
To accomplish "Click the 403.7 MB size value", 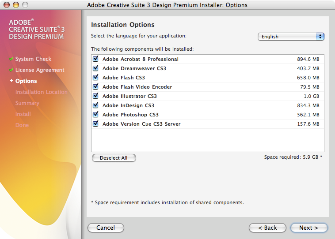I will 308,68.
